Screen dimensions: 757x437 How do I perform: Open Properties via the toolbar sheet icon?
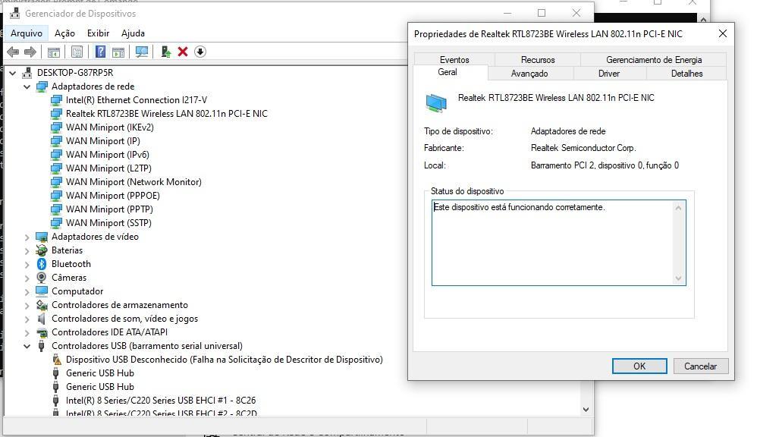(77, 52)
